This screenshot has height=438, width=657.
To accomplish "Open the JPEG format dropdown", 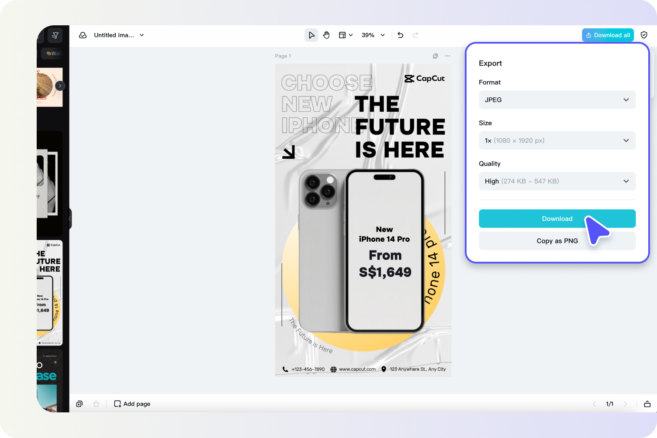I will coord(557,100).
